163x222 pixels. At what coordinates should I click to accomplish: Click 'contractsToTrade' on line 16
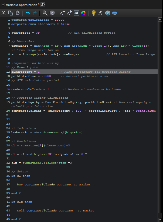(x=26, y=89)
